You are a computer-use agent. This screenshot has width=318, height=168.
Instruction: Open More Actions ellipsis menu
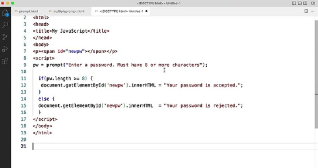(313, 11)
